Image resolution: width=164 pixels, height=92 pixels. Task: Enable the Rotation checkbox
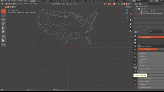click(141, 60)
